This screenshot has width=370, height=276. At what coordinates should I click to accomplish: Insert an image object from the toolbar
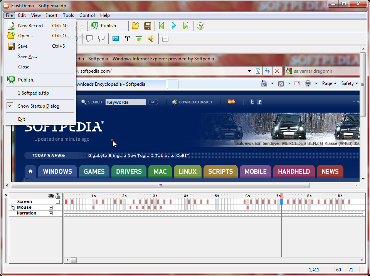tap(139, 38)
